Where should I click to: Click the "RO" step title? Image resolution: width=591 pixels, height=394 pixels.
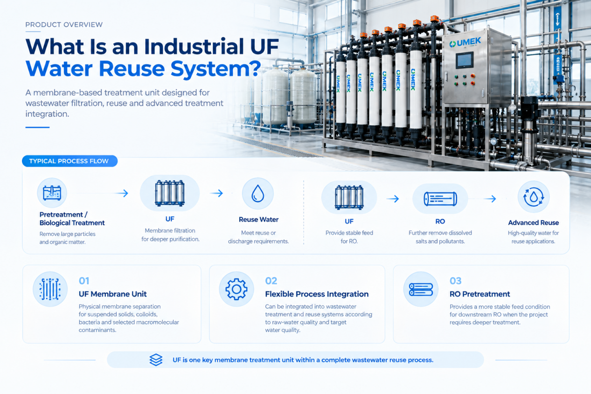(x=440, y=221)
